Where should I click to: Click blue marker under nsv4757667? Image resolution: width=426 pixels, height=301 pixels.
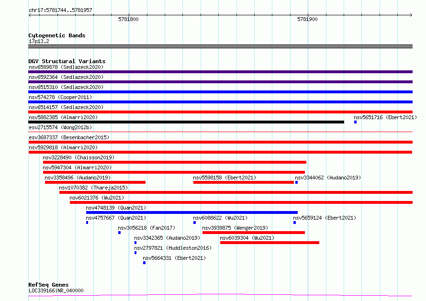tap(87, 223)
